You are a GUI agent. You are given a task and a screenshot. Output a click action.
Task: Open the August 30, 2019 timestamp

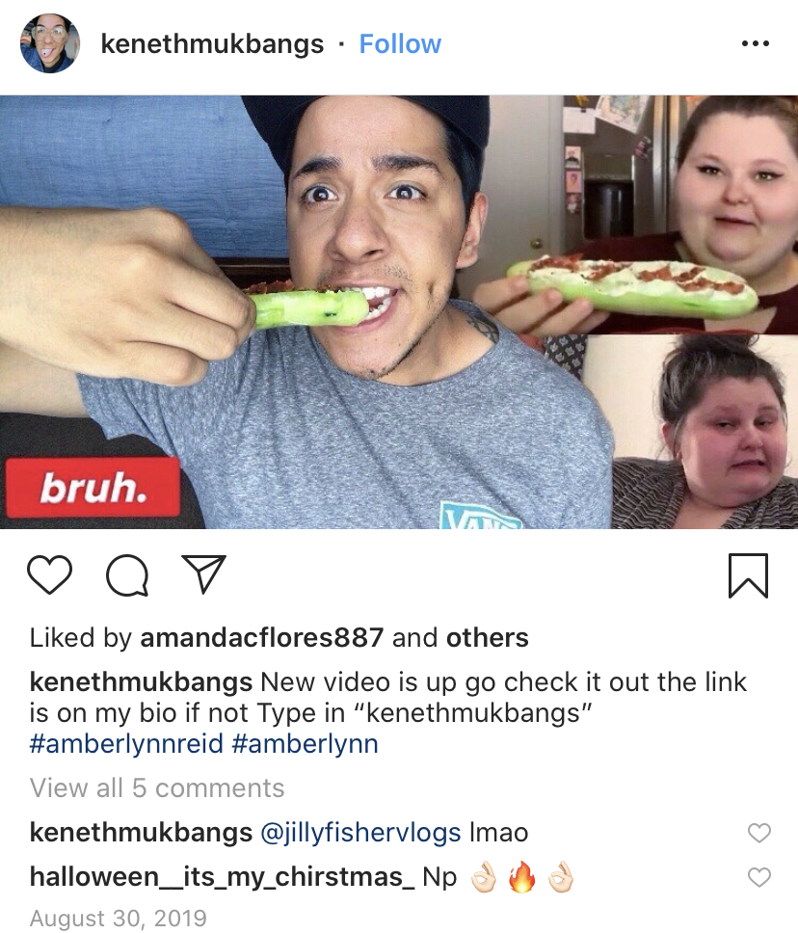pyautogui.click(x=118, y=919)
